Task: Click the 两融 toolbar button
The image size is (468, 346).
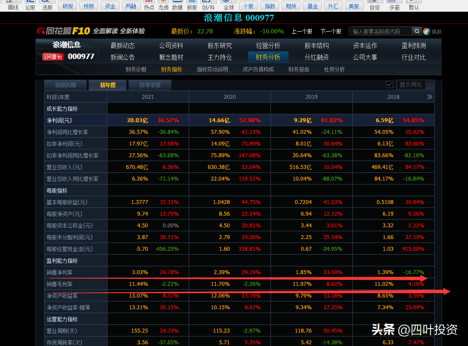Action: [x=131, y=6]
